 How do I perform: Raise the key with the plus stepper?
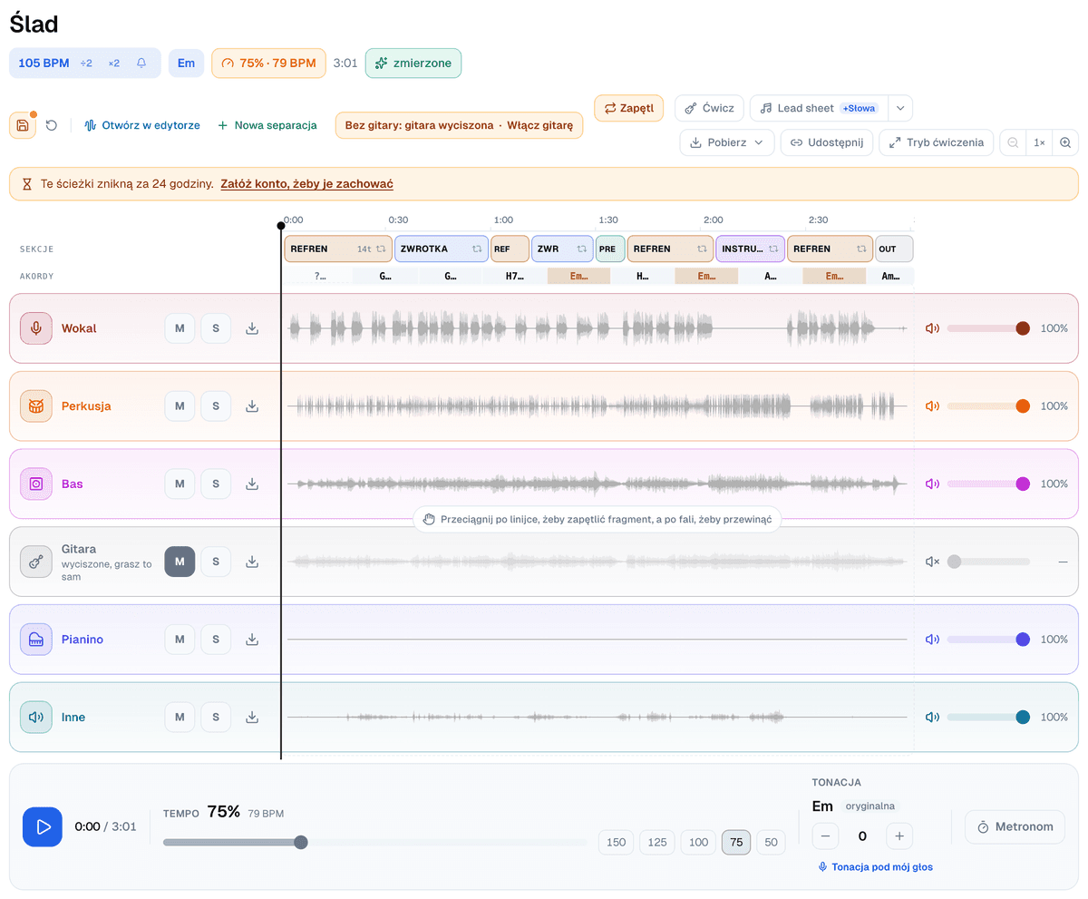pyautogui.click(x=899, y=836)
